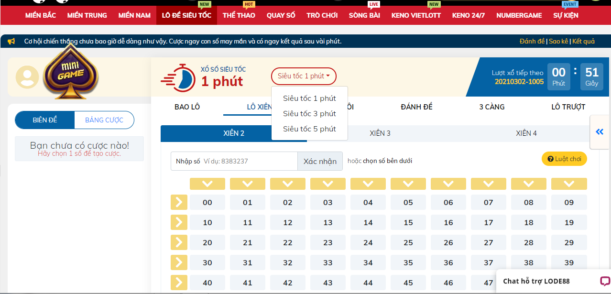Screen dimensions: 611x294
Task: Switch to the Bảng Cược toggle
Action: pos(104,120)
